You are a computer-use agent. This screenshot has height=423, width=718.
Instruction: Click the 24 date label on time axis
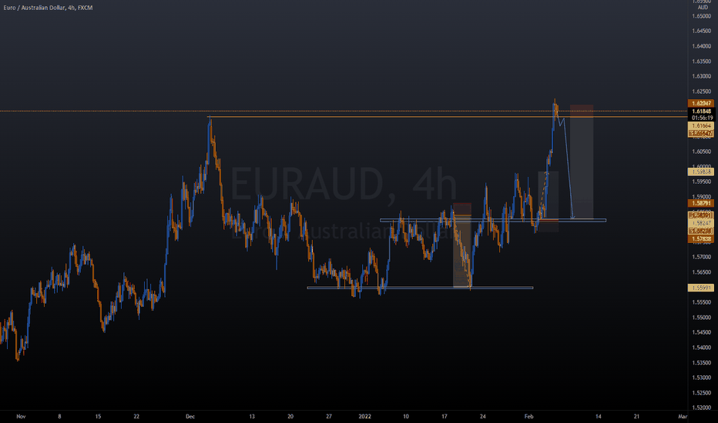point(482,417)
